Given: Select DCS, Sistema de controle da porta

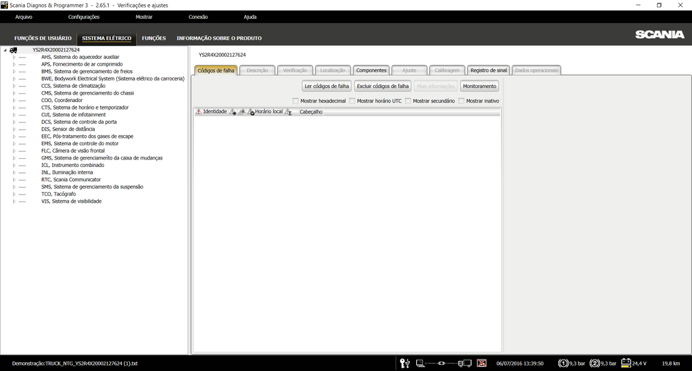Looking at the screenshot, I should 79,122.
